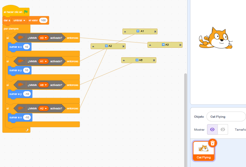
Task: Select the Cat Flying sprite thumbnail
Action: (204, 151)
